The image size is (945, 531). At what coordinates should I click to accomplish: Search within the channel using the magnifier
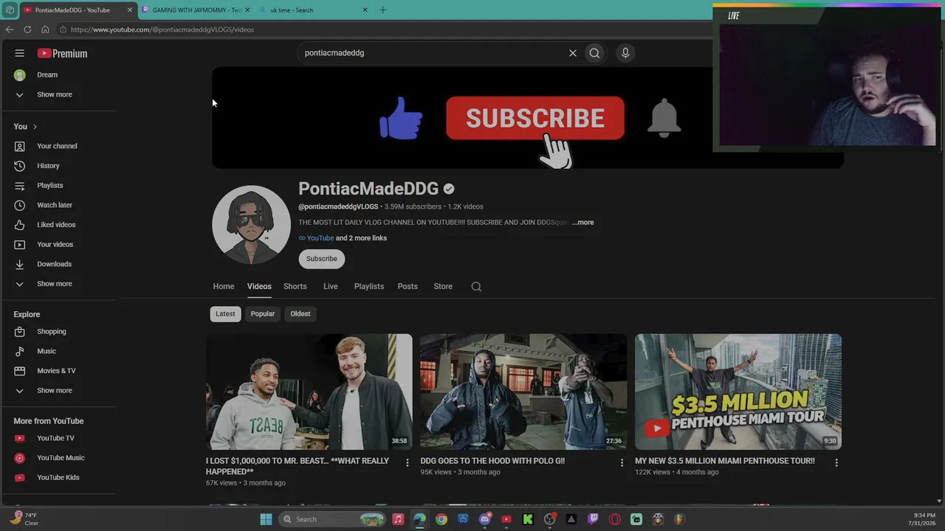coord(476,287)
